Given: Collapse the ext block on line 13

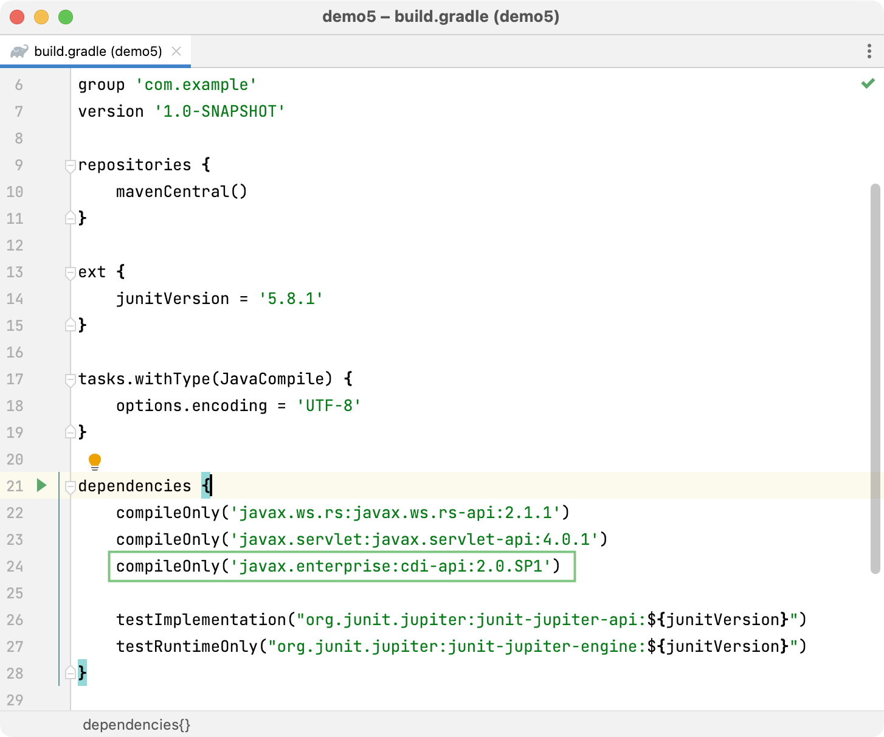Looking at the screenshot, I should coord(69,272).
